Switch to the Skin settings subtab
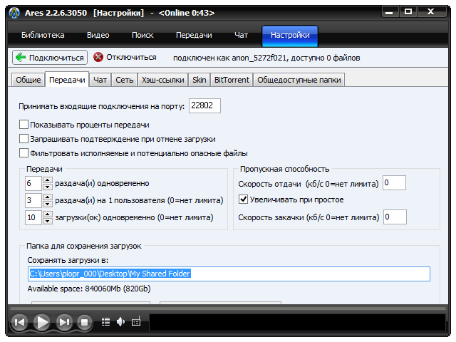456x342 pixels. 199,80
